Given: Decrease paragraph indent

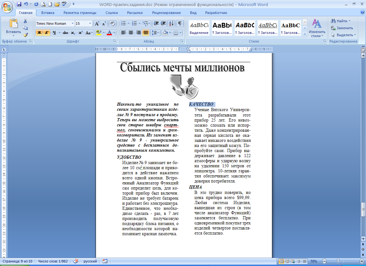Looking at the screenshot, I should [156, 23].
